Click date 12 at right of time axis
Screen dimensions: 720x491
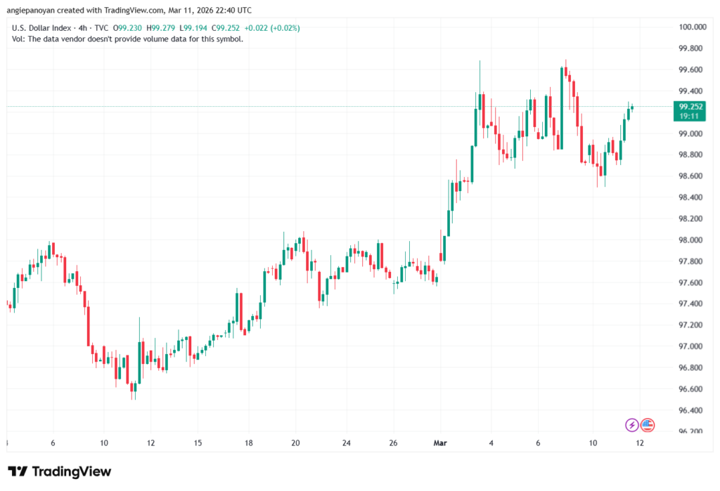[641, 443]
